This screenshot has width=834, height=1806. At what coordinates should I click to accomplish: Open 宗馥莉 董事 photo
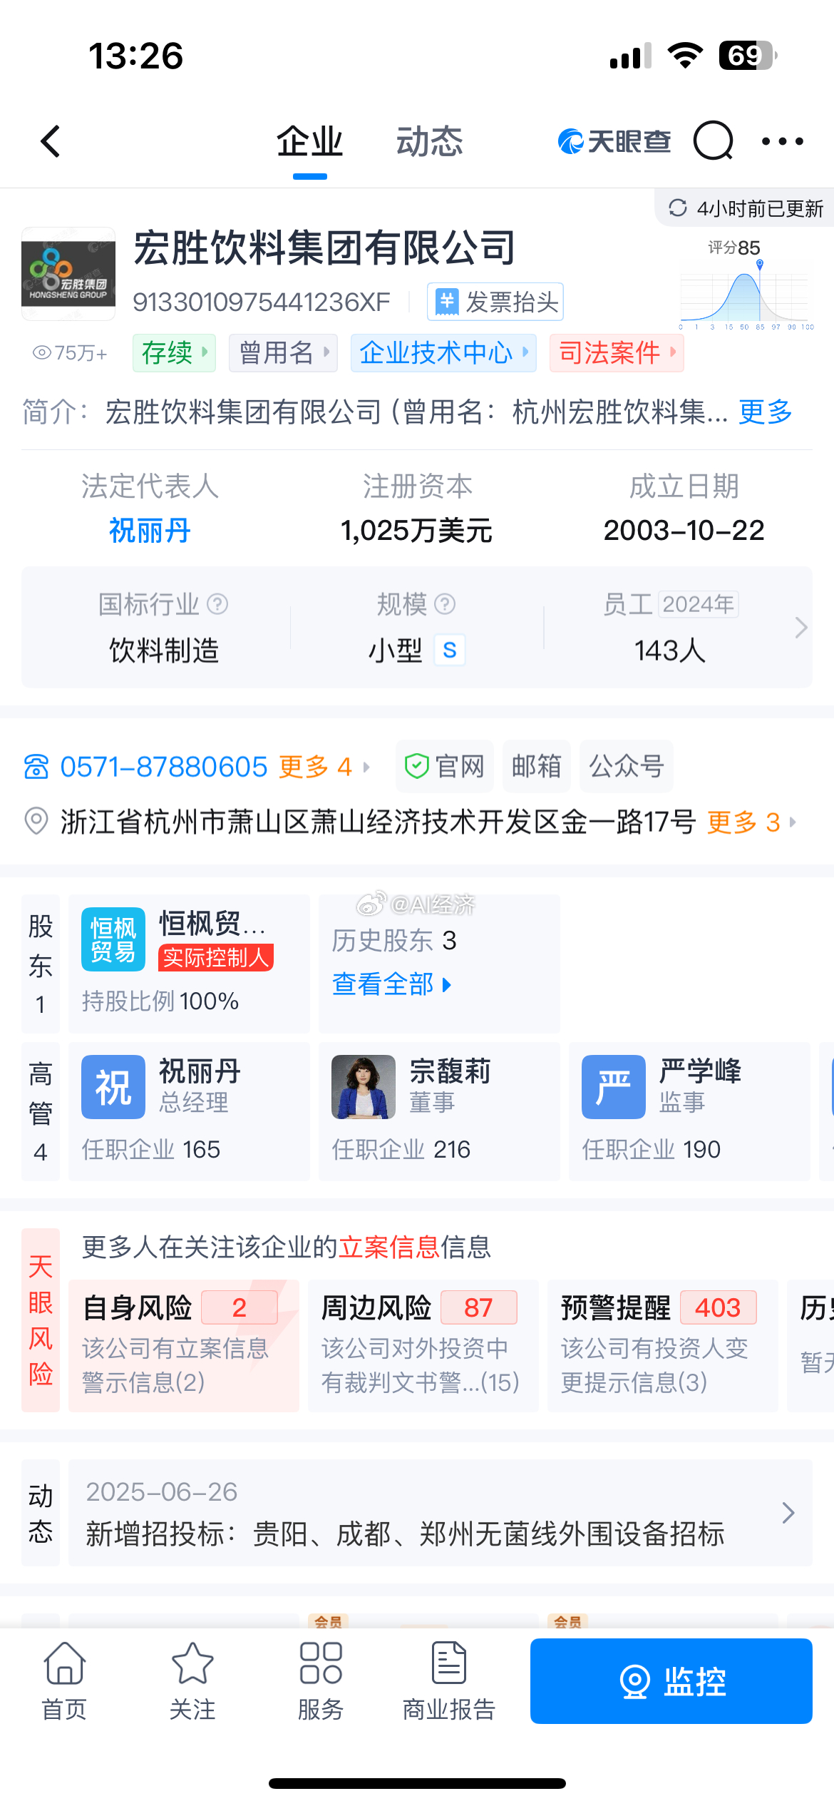pyautogui.click(x=364, y=1087)
